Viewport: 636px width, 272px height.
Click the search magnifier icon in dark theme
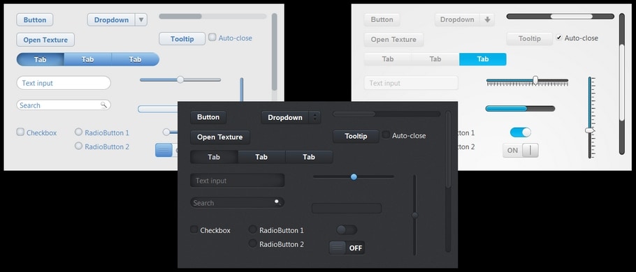[x=277, y=202]
